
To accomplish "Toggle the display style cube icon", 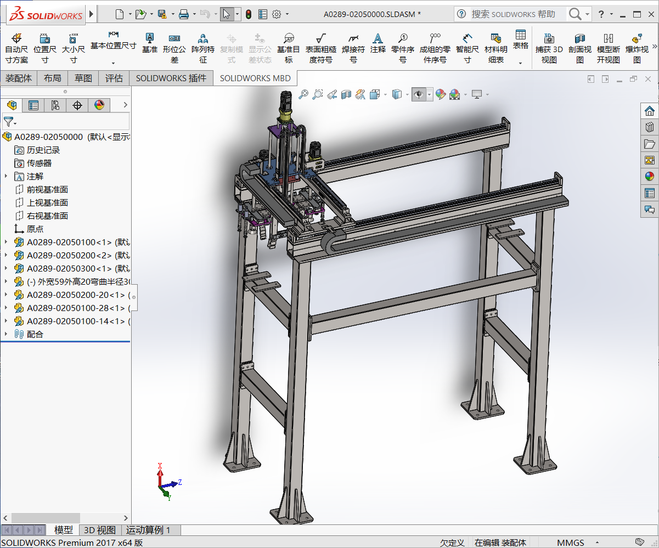I will (x=397, y=94).
